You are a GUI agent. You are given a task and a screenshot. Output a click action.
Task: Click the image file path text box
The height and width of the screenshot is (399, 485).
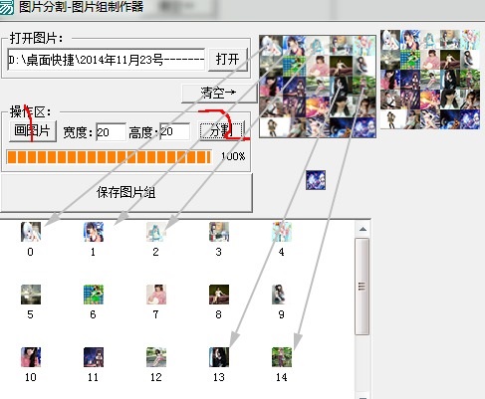coord(106,60)
